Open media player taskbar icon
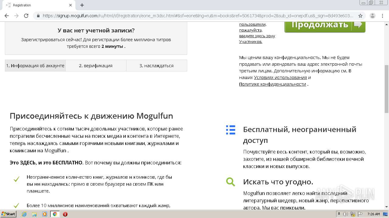Screen dimensions: 389x218 point(45,214)
